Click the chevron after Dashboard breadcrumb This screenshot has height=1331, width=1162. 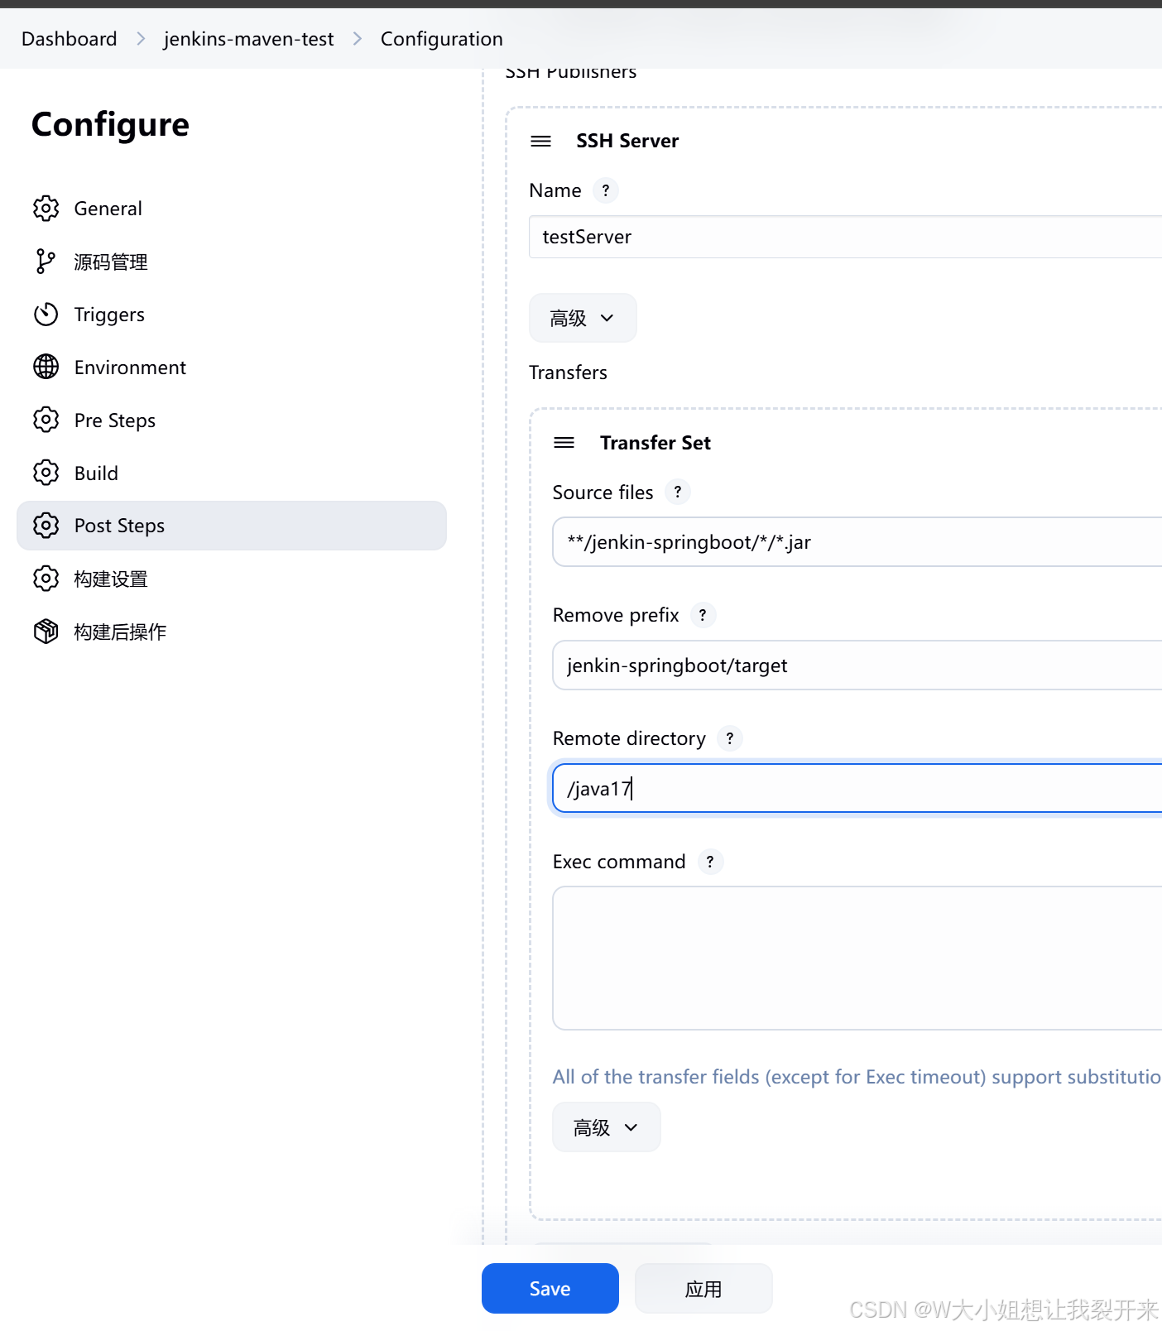point(141,39)
